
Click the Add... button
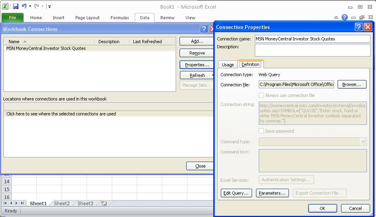[197, 41]
